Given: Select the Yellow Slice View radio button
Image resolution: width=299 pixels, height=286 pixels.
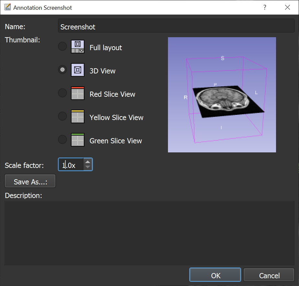Looking at the screenshot, I should tap(62, 116).
